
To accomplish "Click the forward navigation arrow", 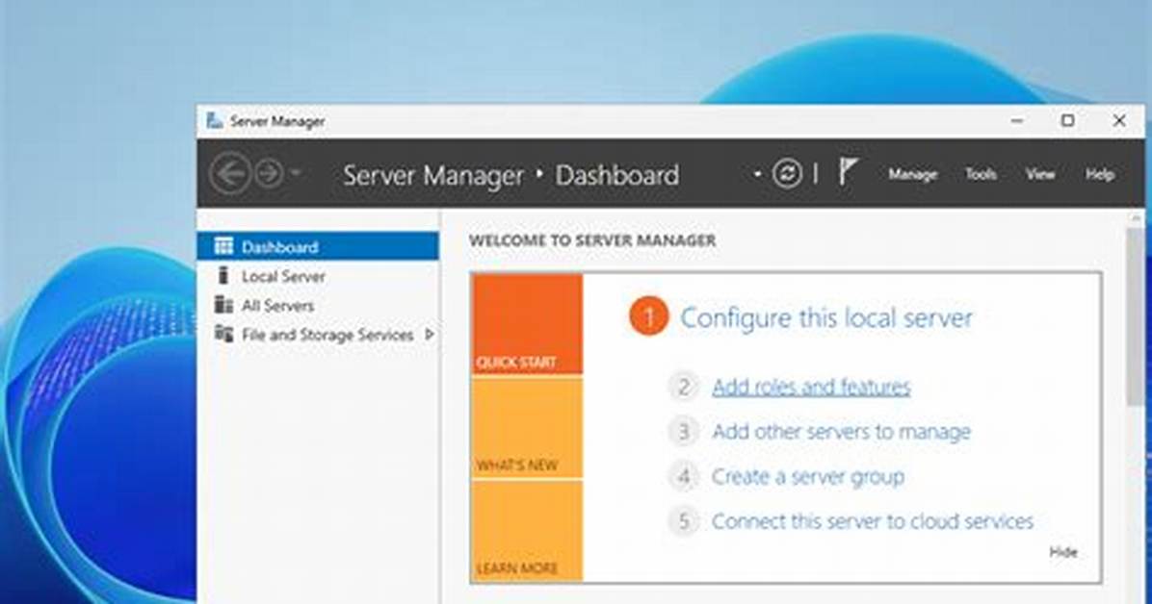I will 269,174.
